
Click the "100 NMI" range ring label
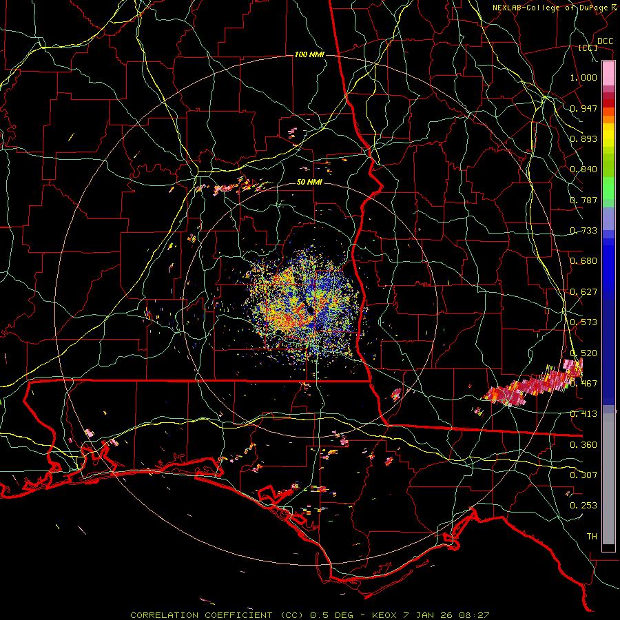click(309, 54)
